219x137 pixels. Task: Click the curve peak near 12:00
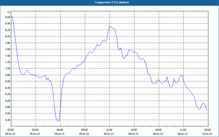[x=110, y=27]
